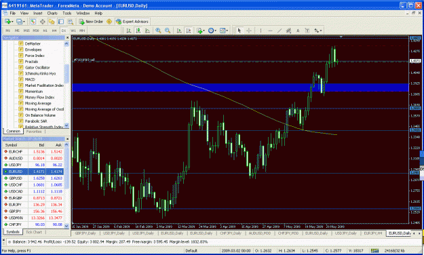Open the AUDUSD,M30 chart tab

260,233
